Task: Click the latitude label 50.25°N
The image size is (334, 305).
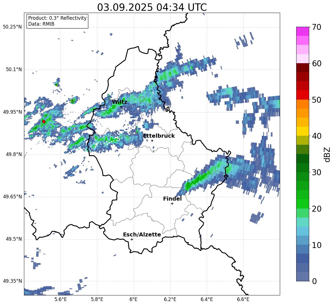Action: 12,27
